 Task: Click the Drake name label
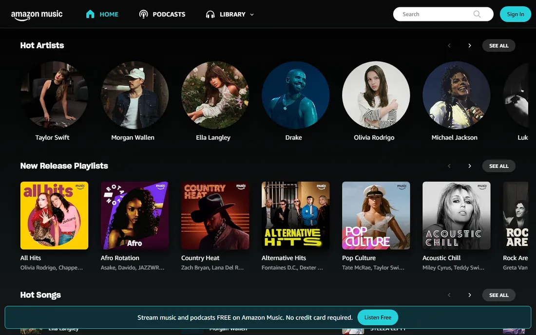[x=294, y=138]
